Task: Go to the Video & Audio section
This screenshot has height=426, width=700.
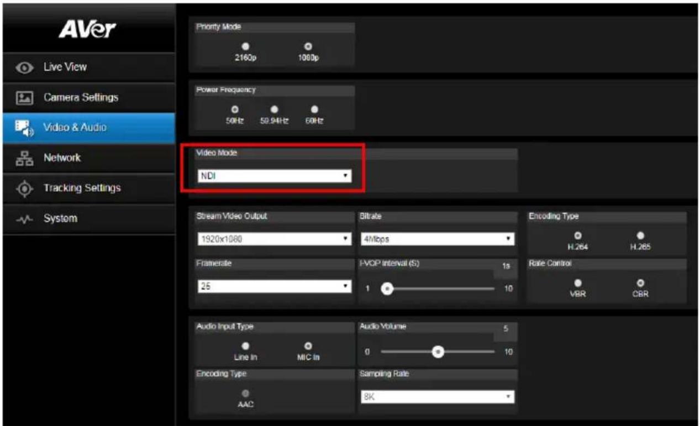Action: (x=89, y=128)
